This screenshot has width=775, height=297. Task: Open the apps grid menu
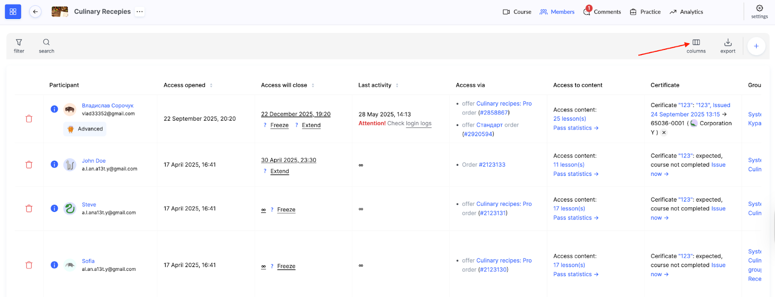click(13, 12)
